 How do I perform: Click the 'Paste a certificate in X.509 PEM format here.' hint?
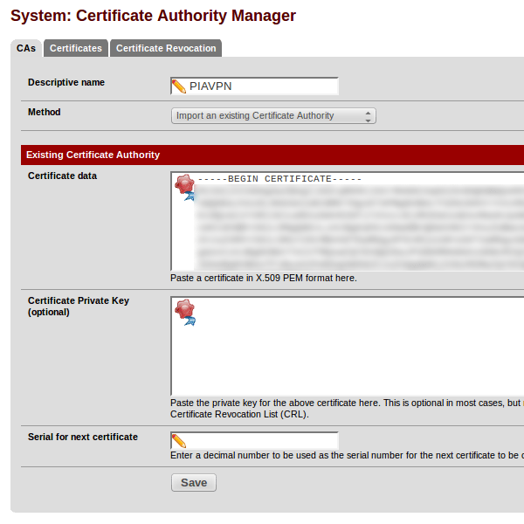[264, 278]
